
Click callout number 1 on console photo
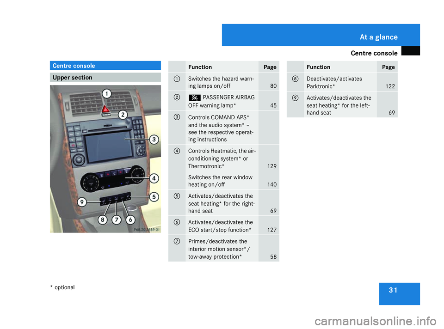(107, 94)
